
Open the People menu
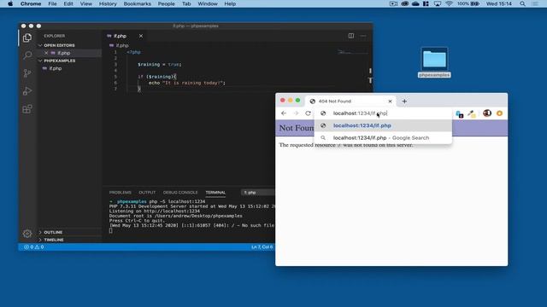(166, 3)
